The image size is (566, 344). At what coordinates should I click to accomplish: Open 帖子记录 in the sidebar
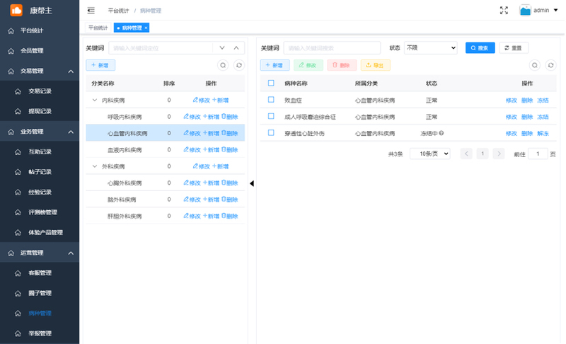coord(40,172)
